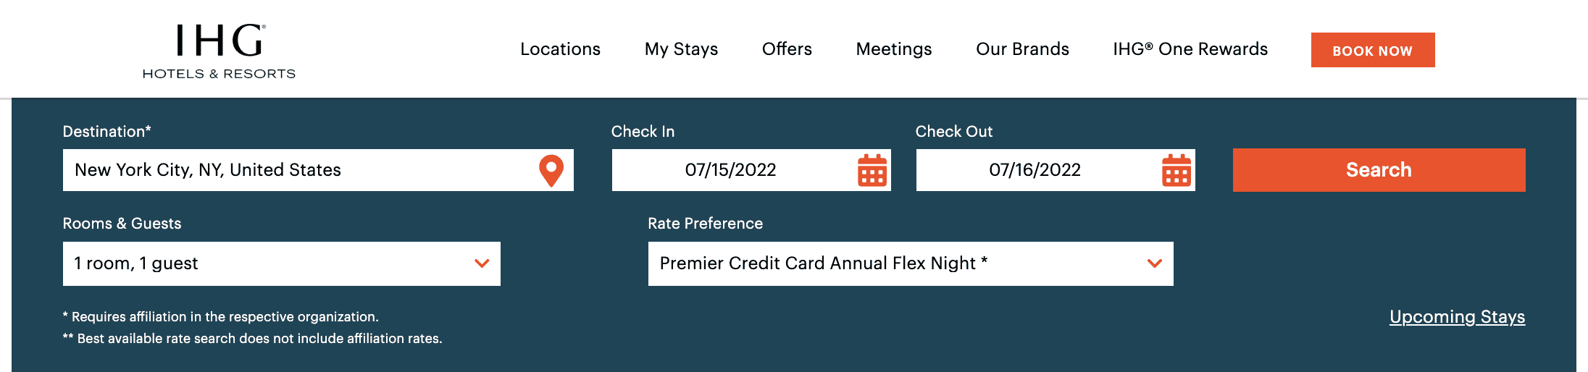Click the location pin icon in Destination
The height and width of the screenshot is (372, 1588).
pyautogui.click(x=551, y=171)
